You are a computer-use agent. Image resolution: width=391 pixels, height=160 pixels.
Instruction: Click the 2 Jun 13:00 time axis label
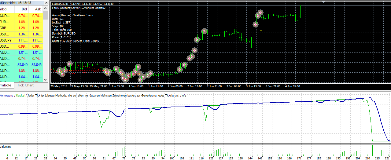click(194, 86)
